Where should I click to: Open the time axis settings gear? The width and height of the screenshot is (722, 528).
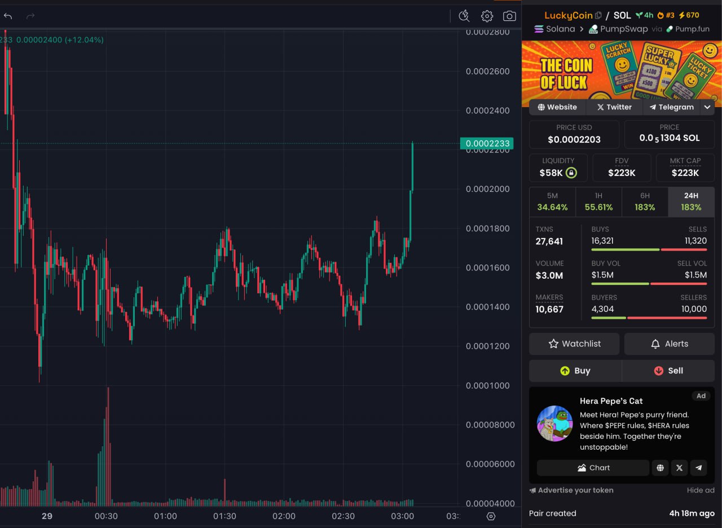pyautogui.click(x=491, y=516)
